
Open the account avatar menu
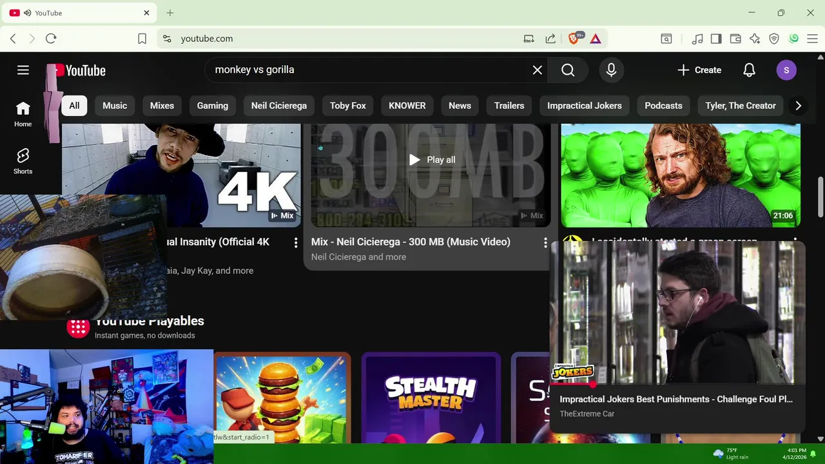point(786,70)
